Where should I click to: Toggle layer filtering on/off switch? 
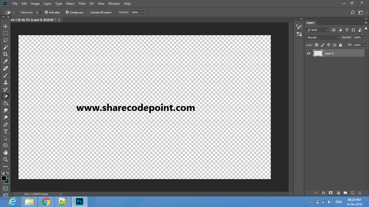[366, 29]
